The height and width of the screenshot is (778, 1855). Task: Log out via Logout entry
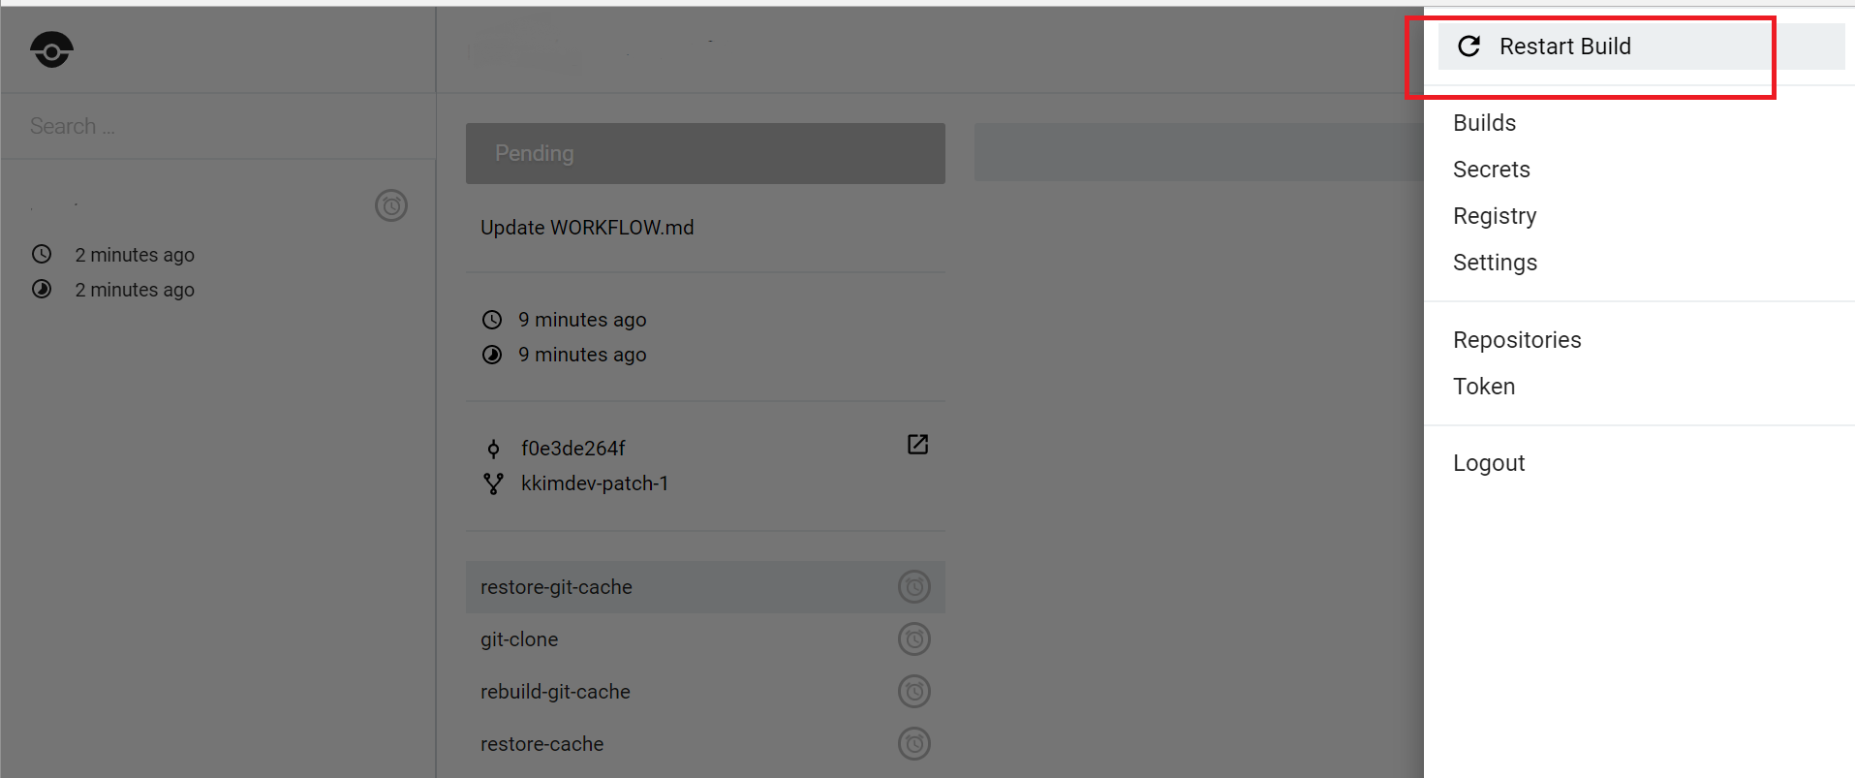point(1489,463)
